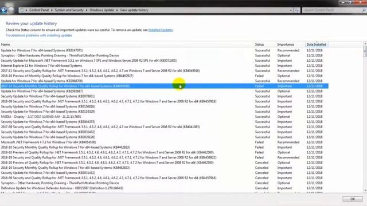The width and height of the screenshot is (367, 206).
Task: Click the scrollbar up arrow of the list
Action: [x=365, y=43]
